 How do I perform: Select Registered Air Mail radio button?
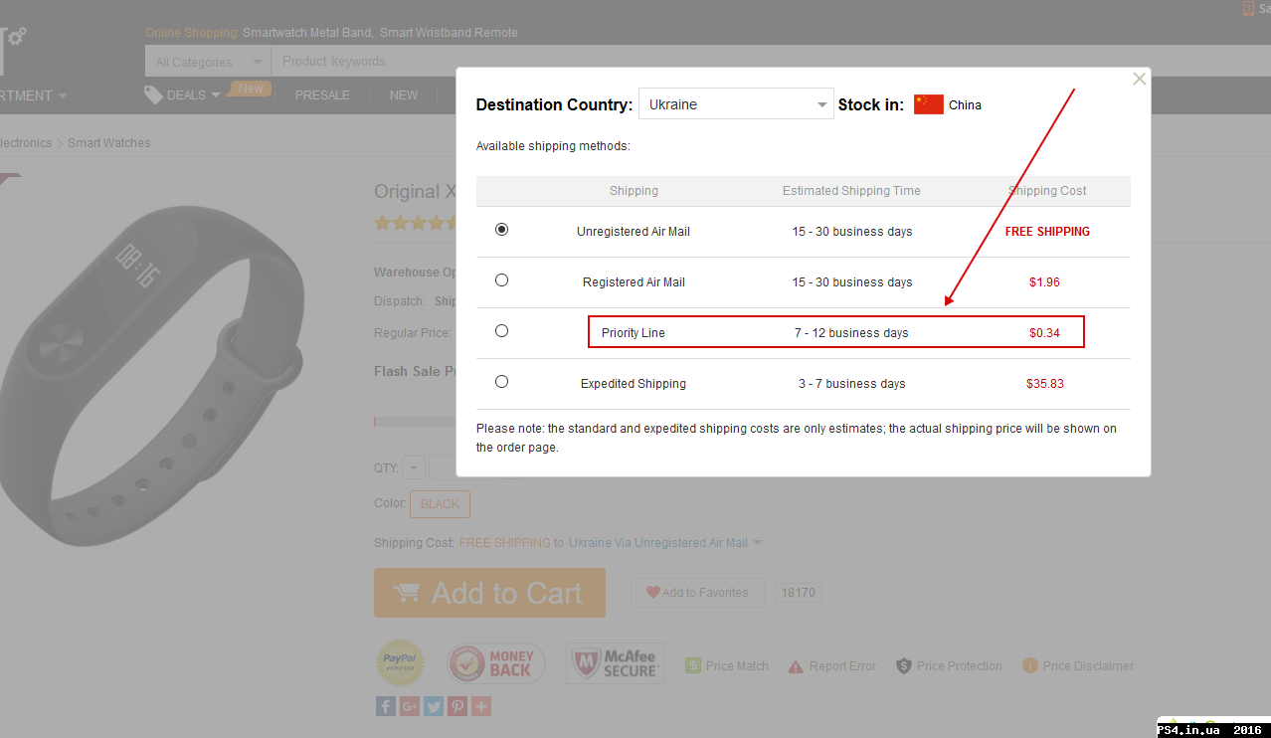coord(501,280)
